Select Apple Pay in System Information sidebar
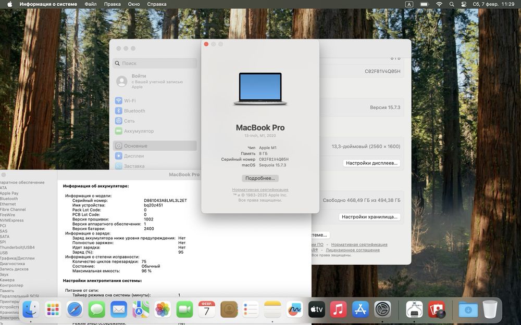 click(9, 193)
